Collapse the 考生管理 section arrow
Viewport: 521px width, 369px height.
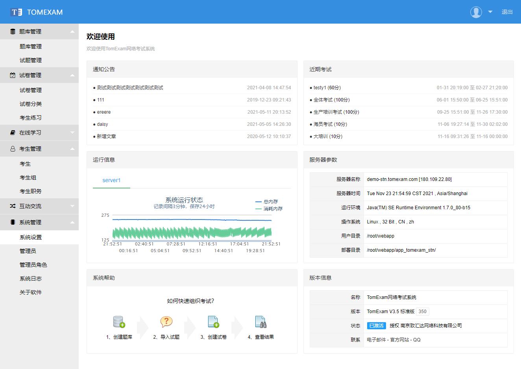click(72, 149)
